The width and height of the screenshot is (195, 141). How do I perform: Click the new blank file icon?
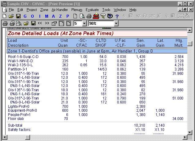[4, 16]
